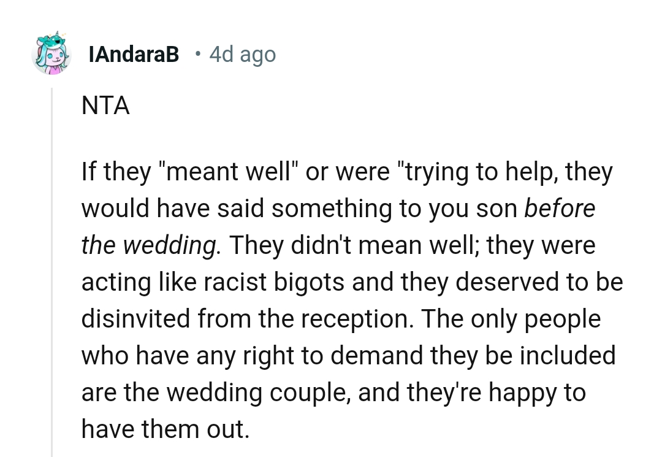Click the "4d ago" comment timestamp

point(242,55)
